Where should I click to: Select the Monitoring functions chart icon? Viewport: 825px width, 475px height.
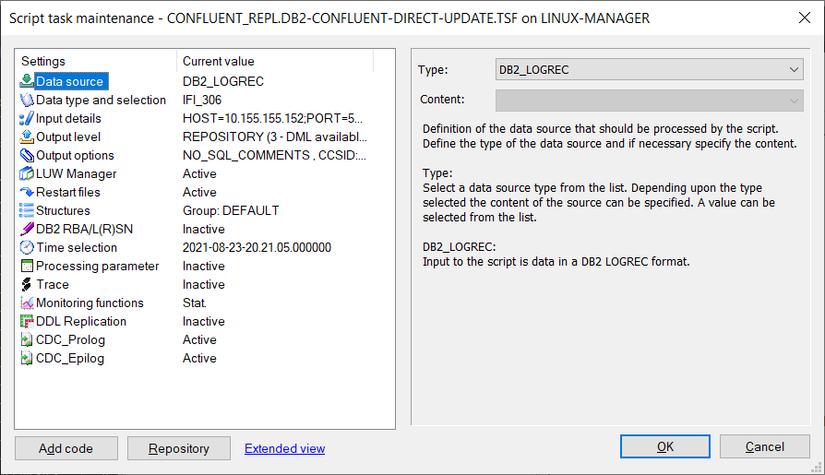click(27, 303)
